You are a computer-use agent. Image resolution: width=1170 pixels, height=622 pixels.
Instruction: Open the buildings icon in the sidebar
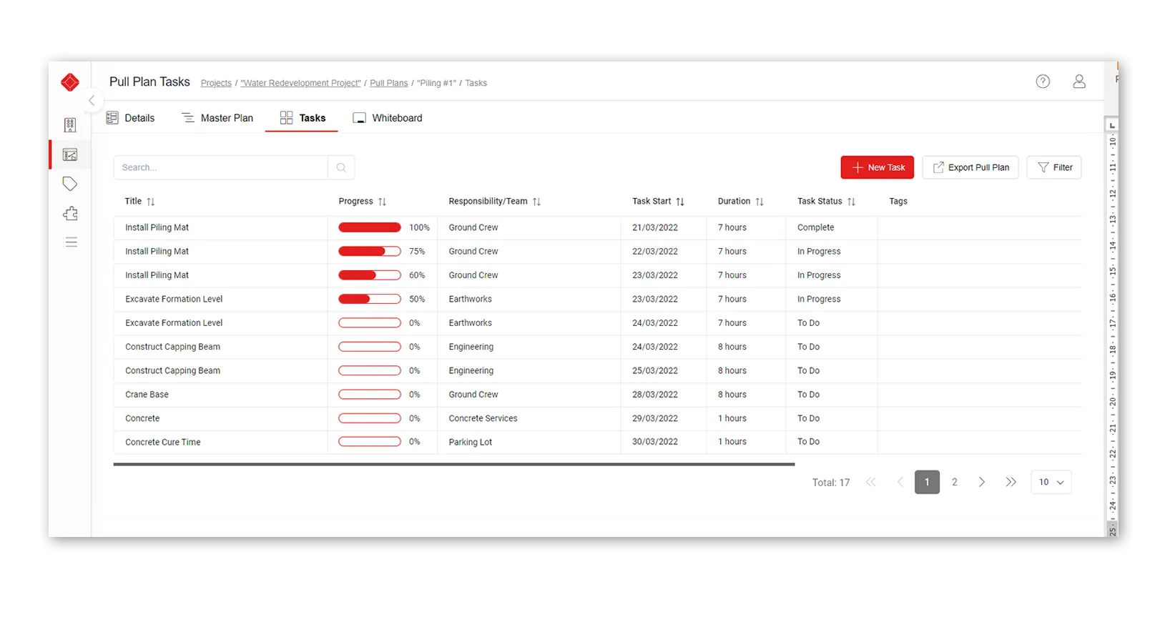(70, 125)
